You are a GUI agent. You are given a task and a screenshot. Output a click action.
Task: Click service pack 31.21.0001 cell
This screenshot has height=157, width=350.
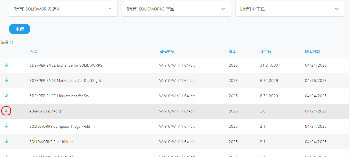tap(270, 65)
